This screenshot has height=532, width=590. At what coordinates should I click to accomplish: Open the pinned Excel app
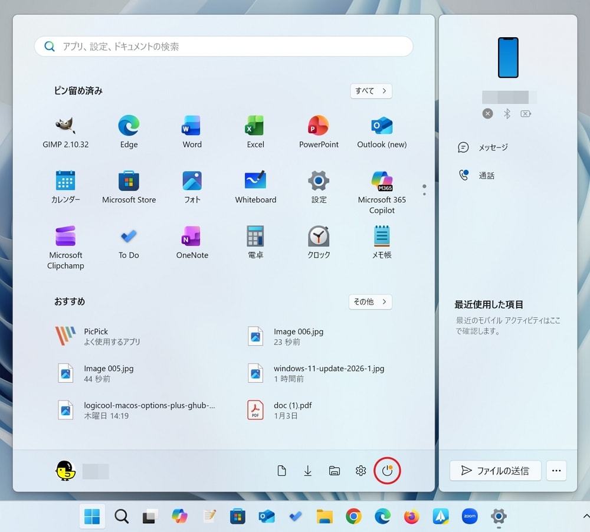(255, 132)
